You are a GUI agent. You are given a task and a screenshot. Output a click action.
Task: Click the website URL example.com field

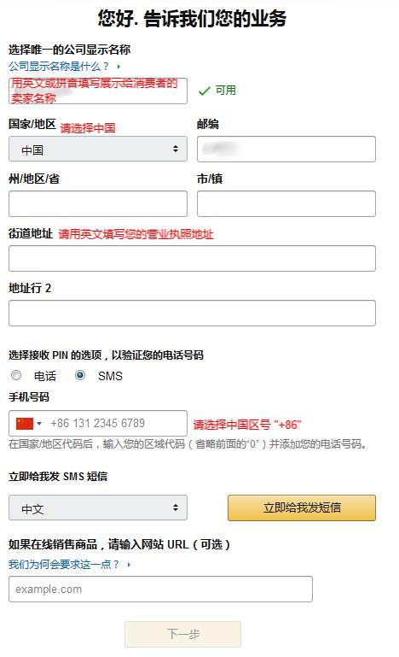160,590
